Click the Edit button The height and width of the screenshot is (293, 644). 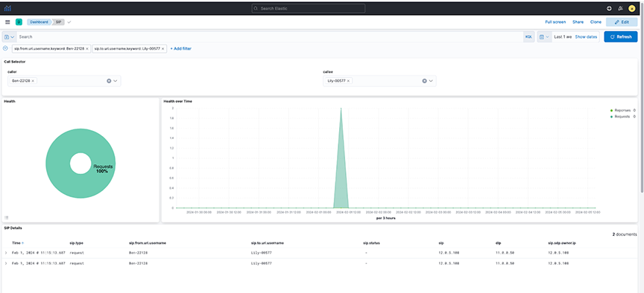click(x=622, y=22)
